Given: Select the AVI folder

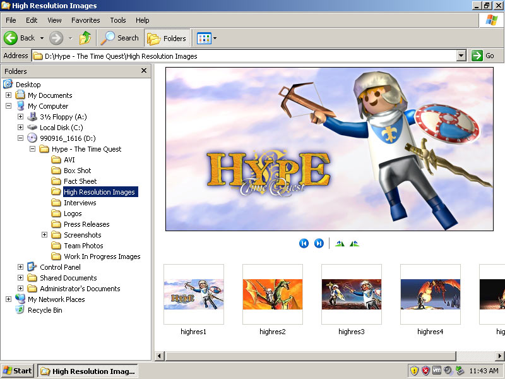Looking at the screenshot, I should coord(69,160).
